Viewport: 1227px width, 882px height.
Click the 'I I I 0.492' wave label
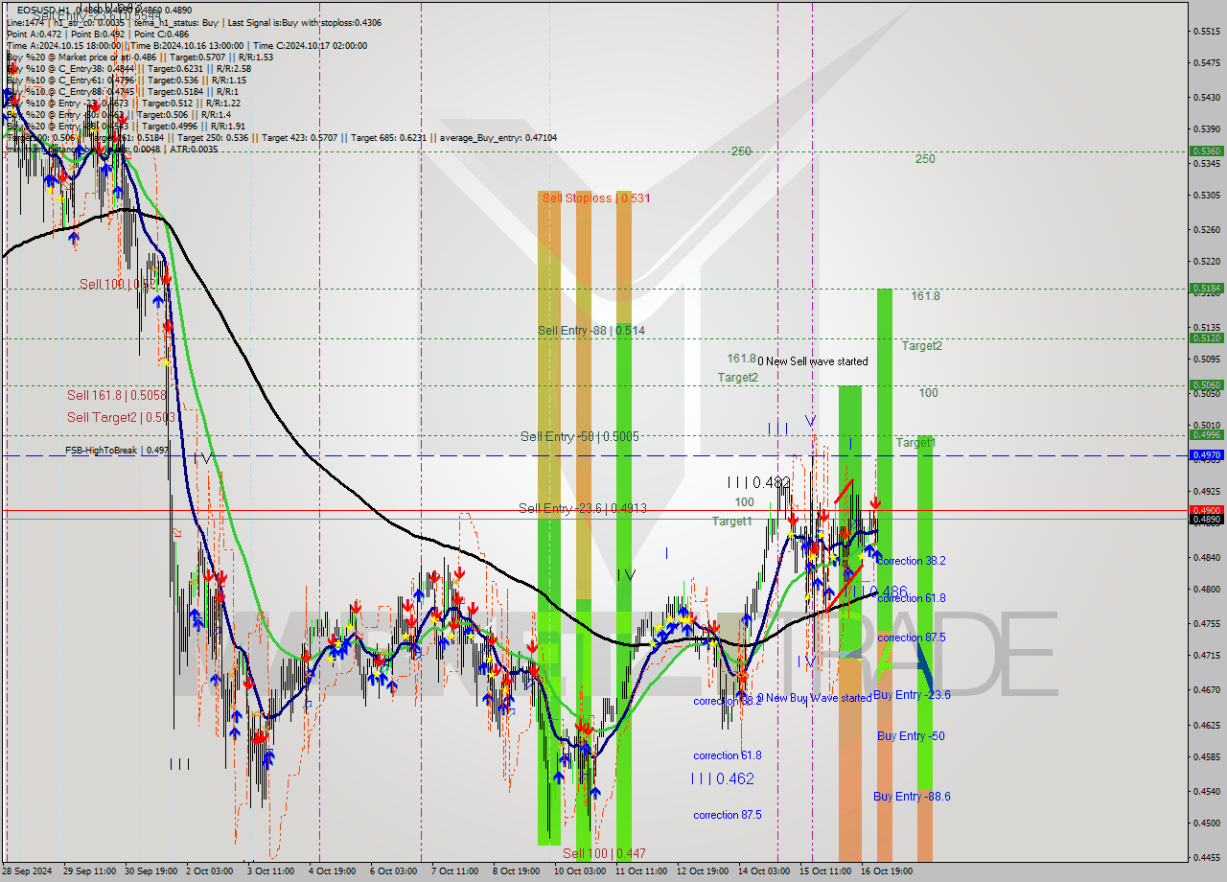[x=758, y=482]
